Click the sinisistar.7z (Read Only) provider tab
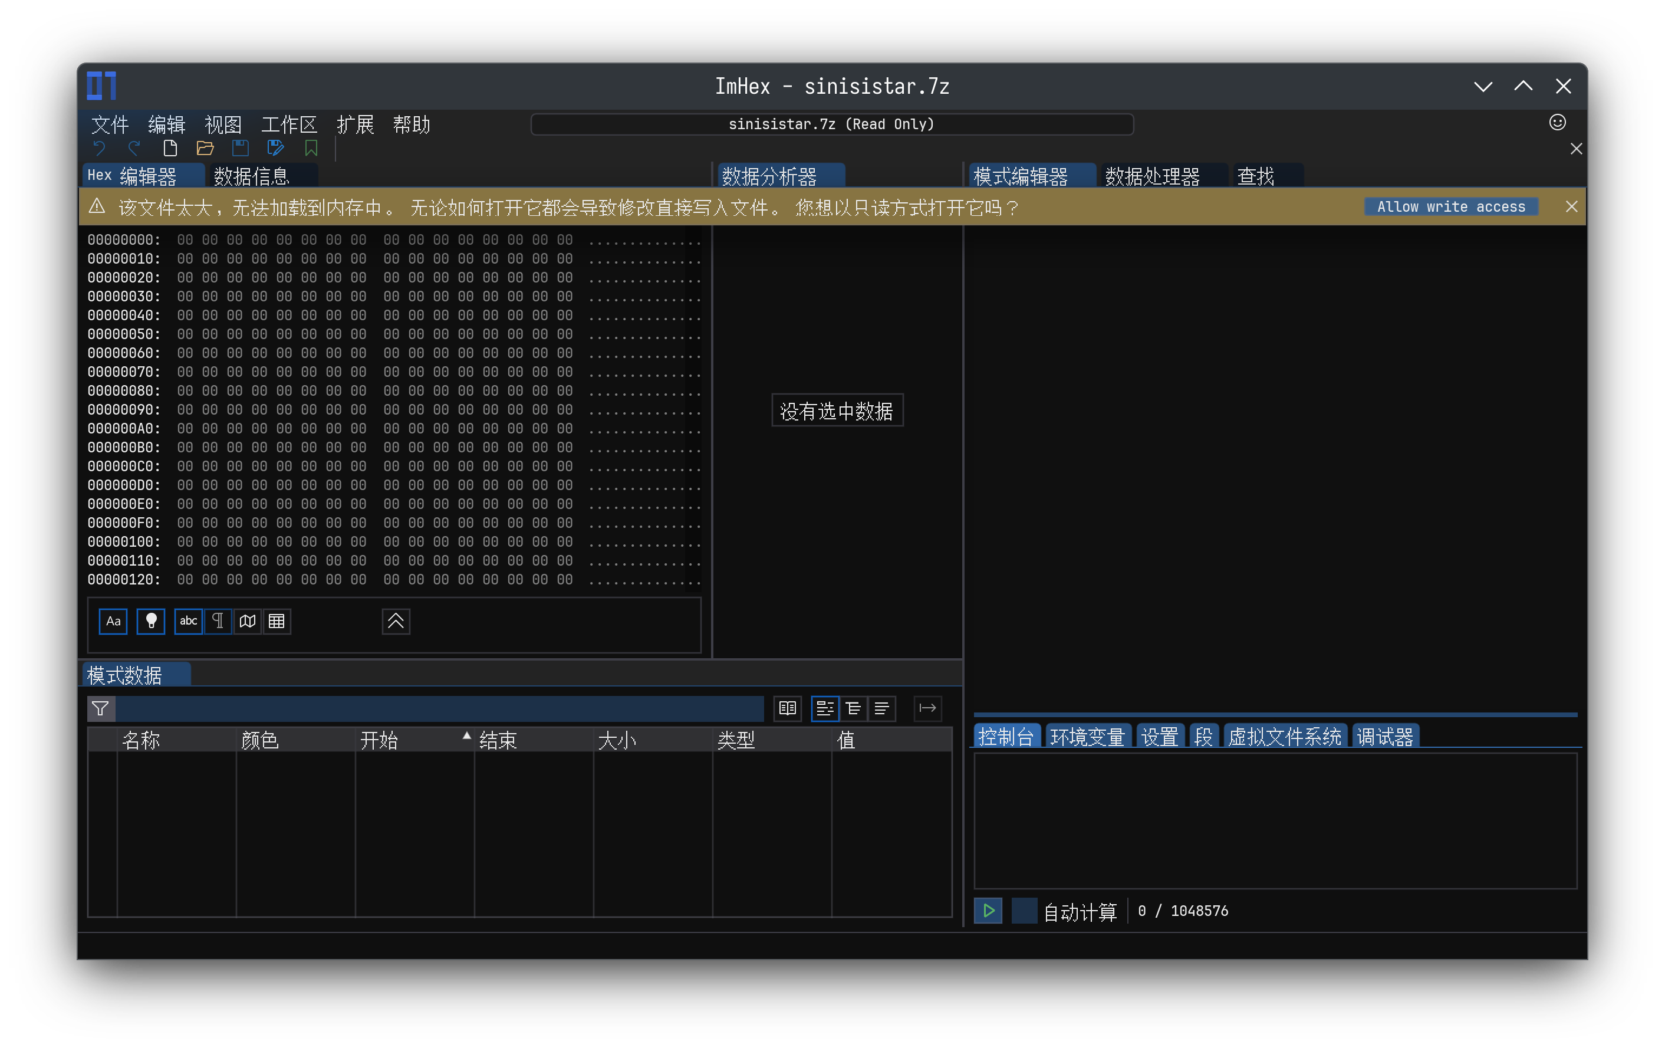Image resolution: width=1665 pixels, height=1051 pixels. coord(832,124)
